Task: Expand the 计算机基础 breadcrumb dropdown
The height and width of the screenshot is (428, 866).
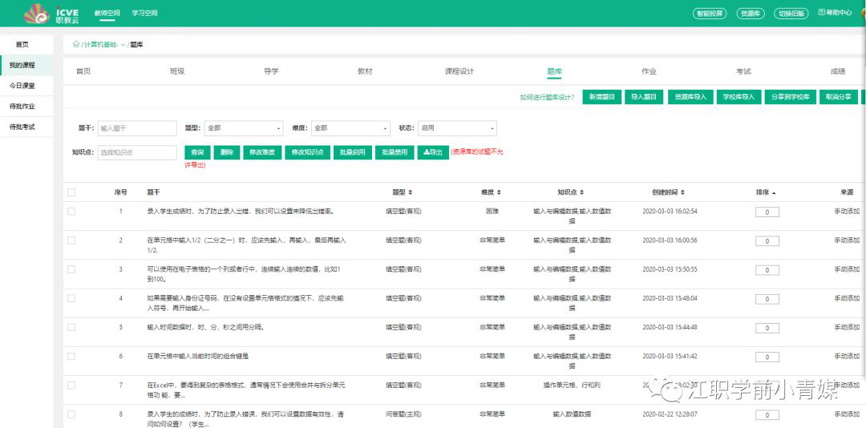Action: 123,45
